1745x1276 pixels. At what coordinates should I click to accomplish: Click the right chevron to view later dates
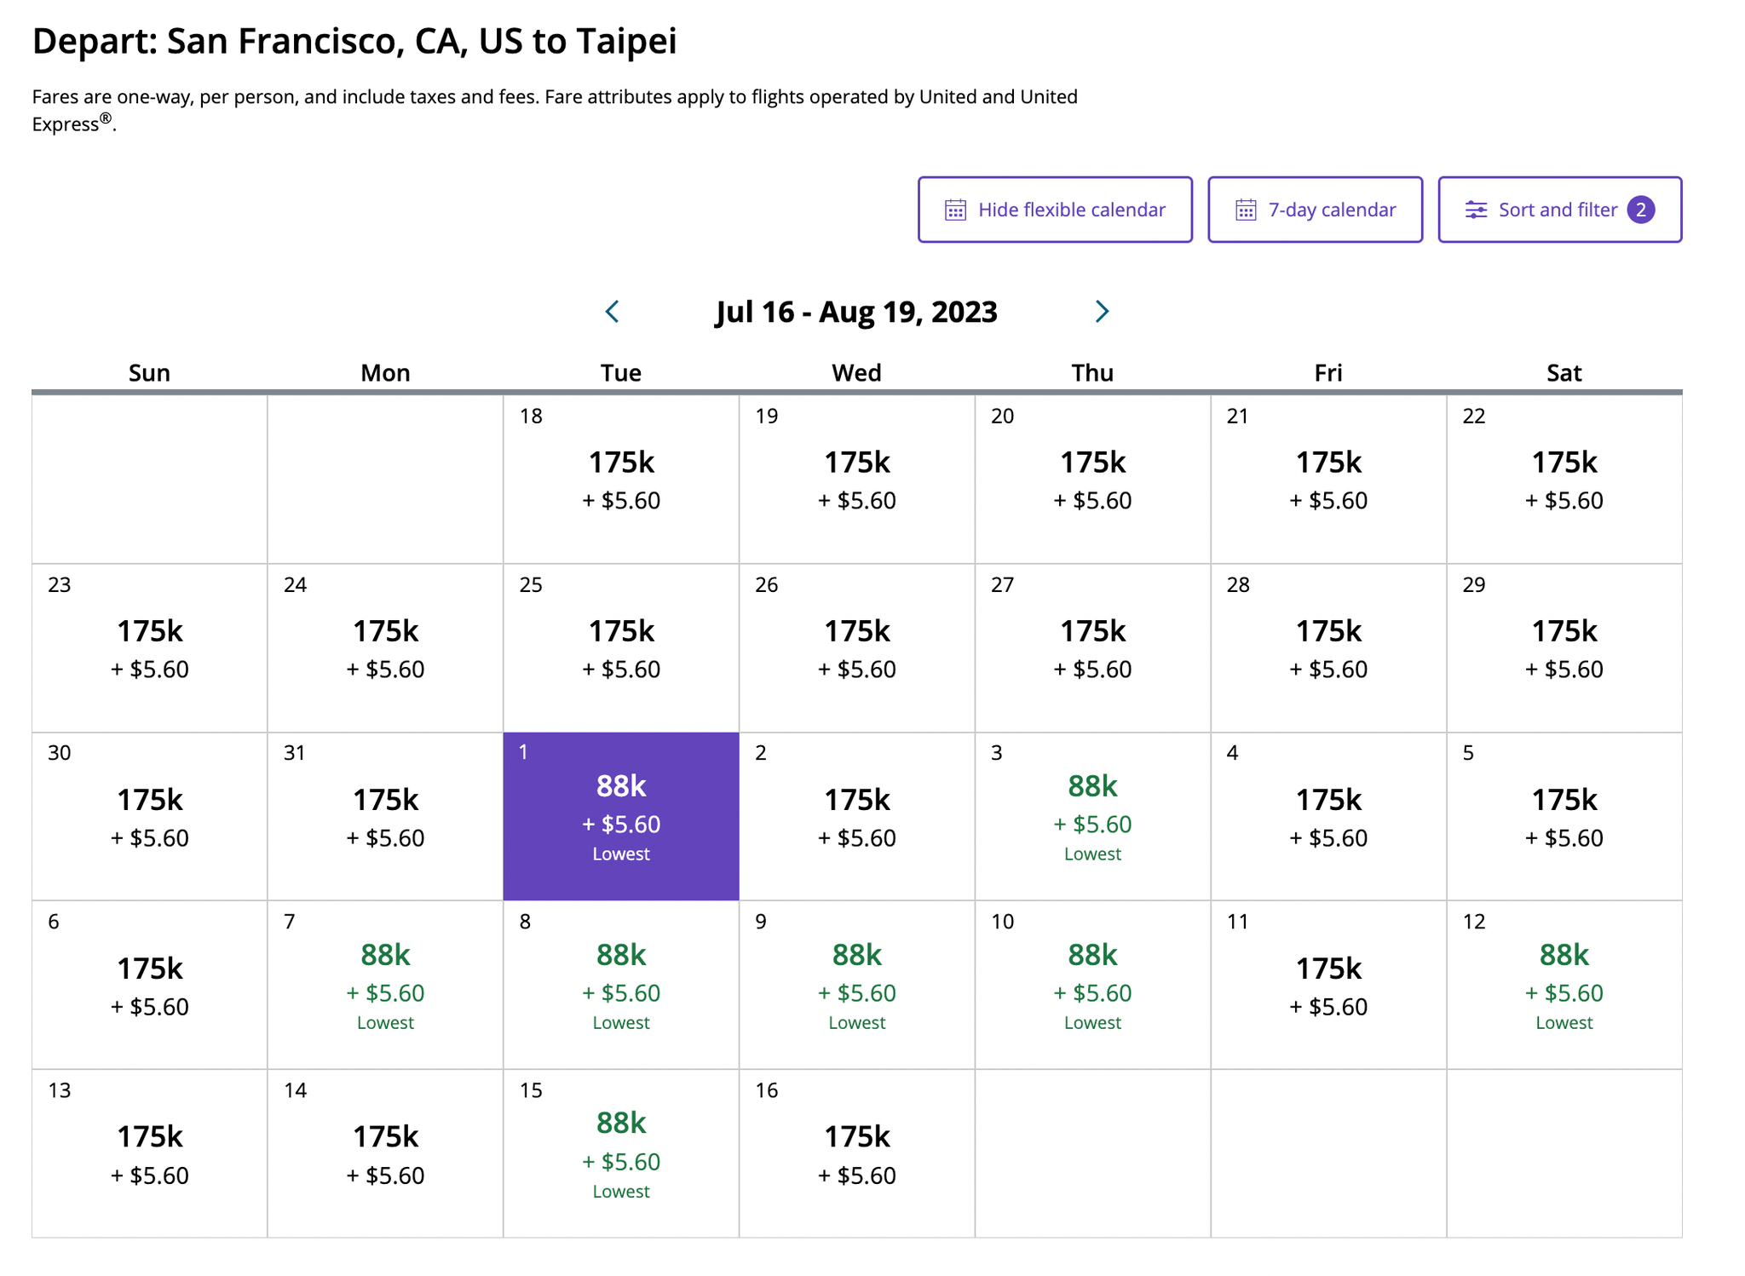click(1102, 312)
